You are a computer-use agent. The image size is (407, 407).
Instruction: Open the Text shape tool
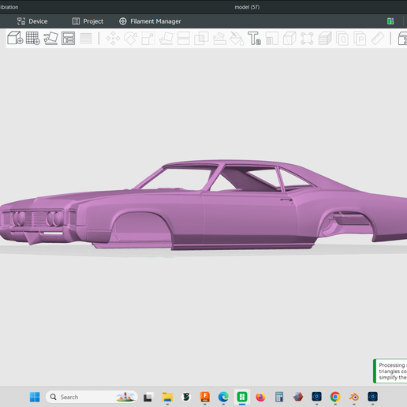click(x=254, y=39)
